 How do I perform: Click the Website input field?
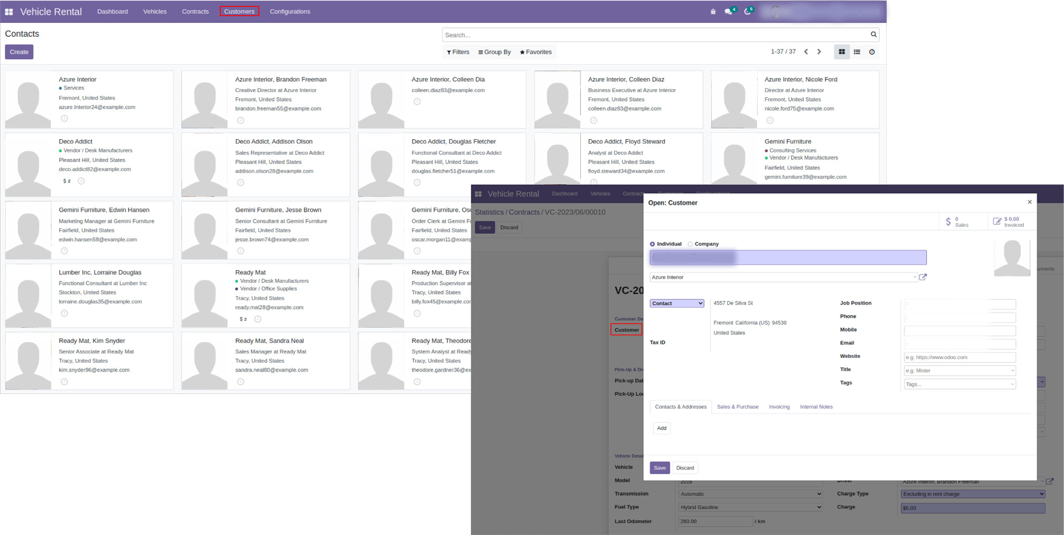(960, 357)
